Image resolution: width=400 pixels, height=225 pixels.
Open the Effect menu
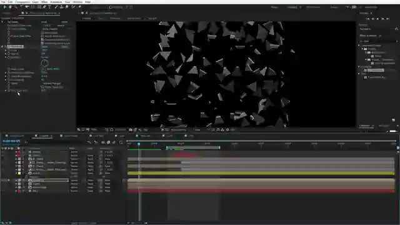coord(44,2)
